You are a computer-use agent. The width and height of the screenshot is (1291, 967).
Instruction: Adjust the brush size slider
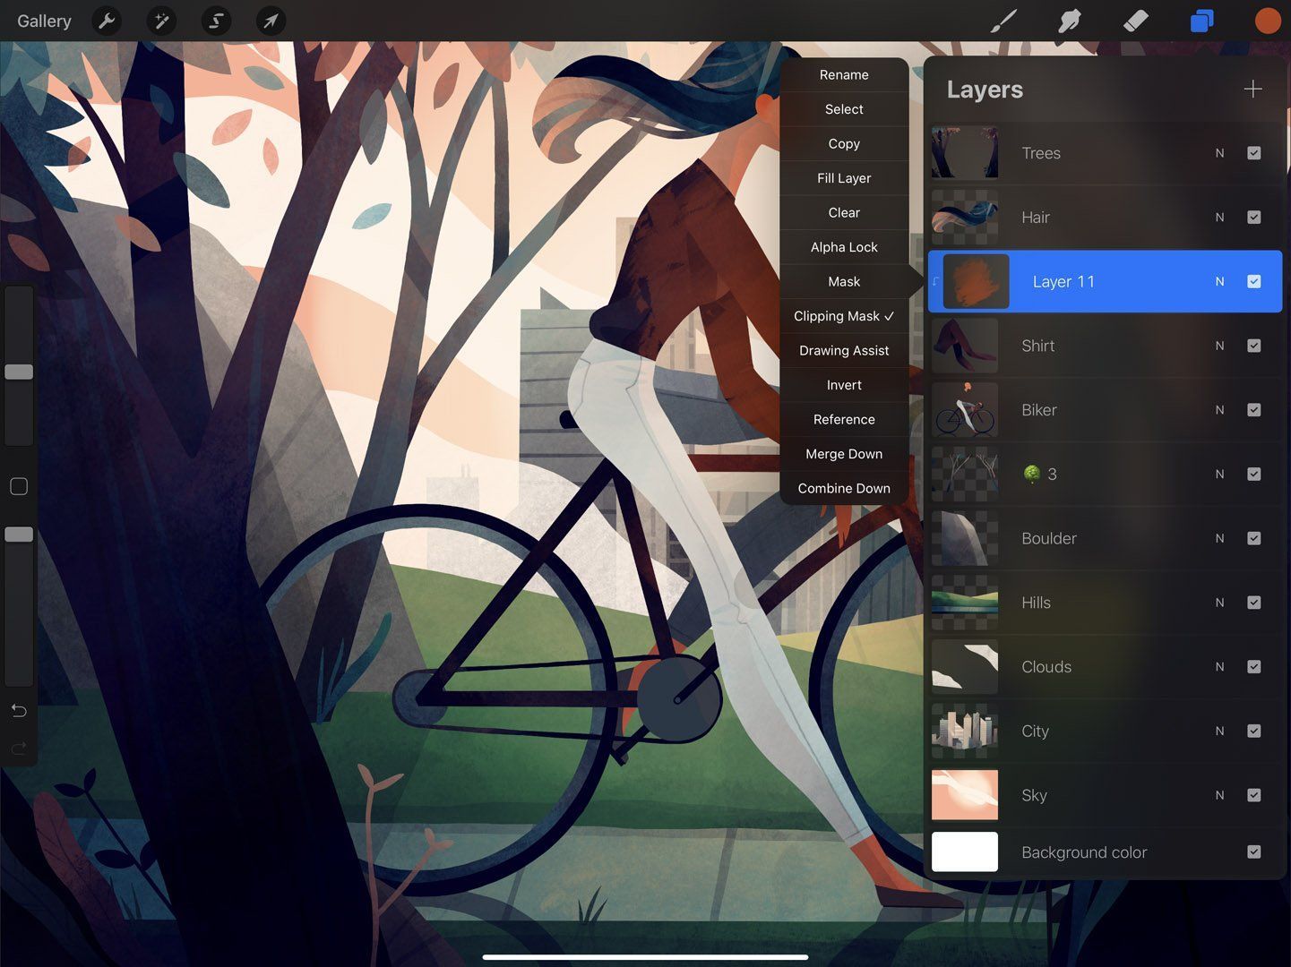[19, 371]
